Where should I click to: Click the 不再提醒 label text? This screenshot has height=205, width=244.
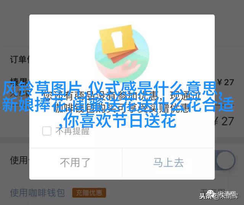[72, 131]
